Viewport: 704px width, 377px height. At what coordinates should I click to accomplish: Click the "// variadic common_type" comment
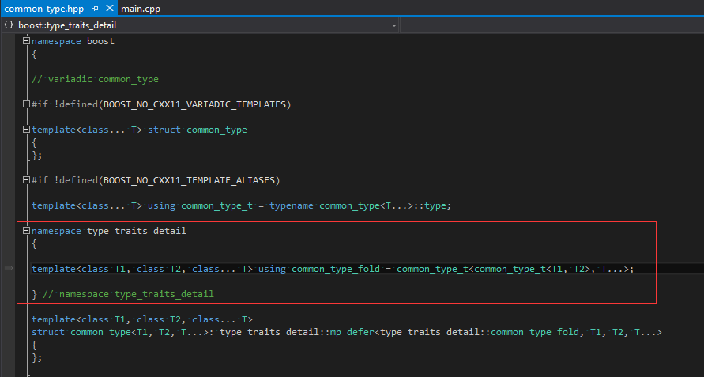pos(95,79)
